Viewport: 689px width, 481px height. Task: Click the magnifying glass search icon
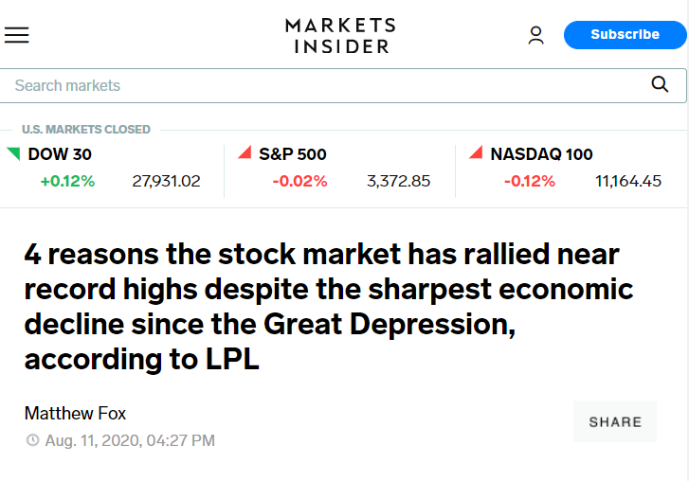[661, 85]
